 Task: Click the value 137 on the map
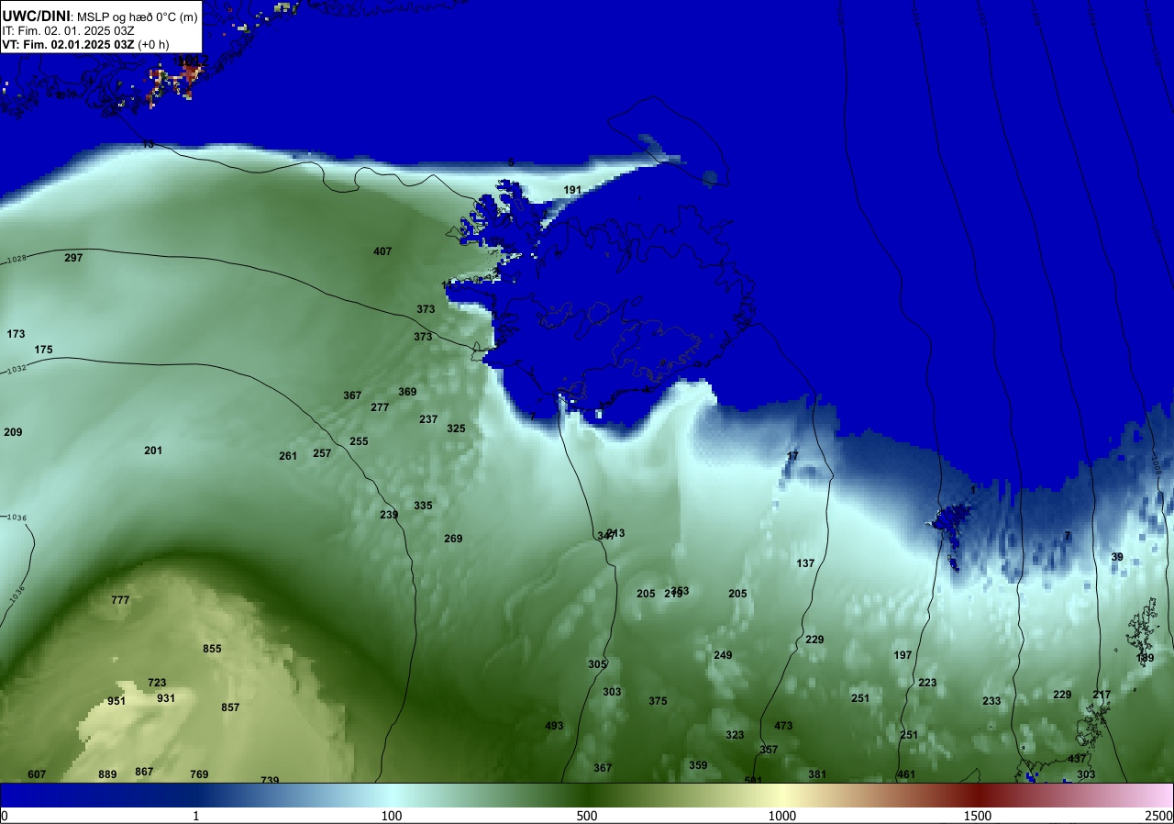tap(805, 563)
